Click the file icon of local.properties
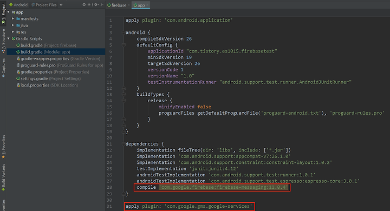Viewport: 390px width, 211px height. point(18,85)
